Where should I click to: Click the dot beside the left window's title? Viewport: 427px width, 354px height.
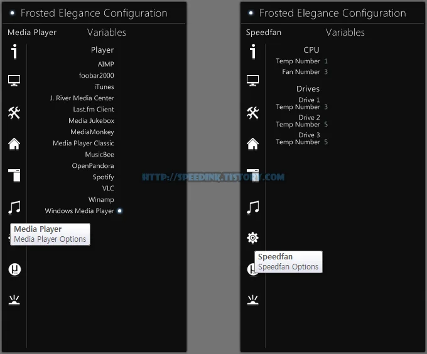[x=12, y=13]
